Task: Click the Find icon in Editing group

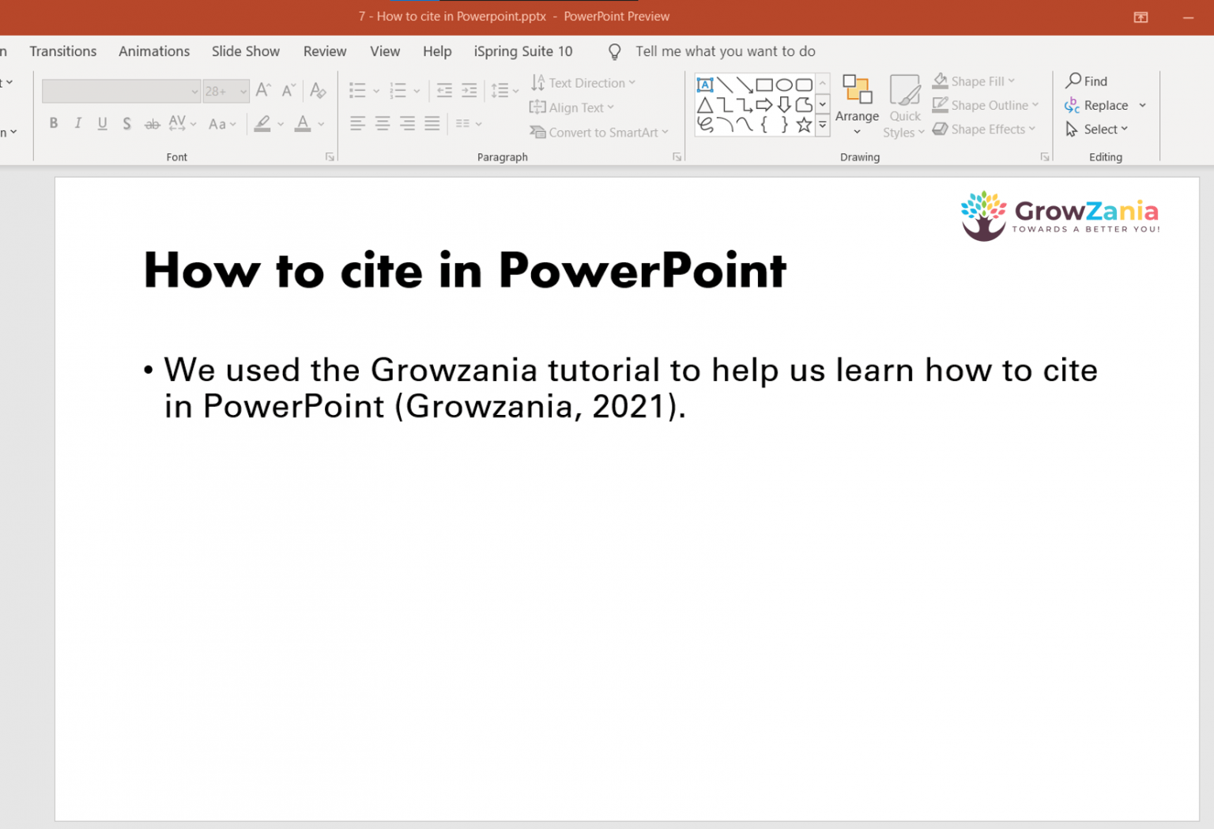Action: tap(1088, 81)
